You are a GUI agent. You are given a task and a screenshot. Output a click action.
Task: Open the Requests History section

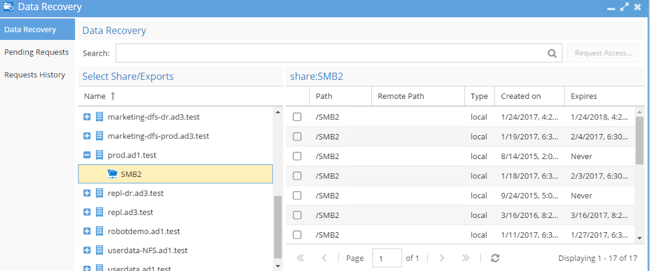(x=35, y=75)
